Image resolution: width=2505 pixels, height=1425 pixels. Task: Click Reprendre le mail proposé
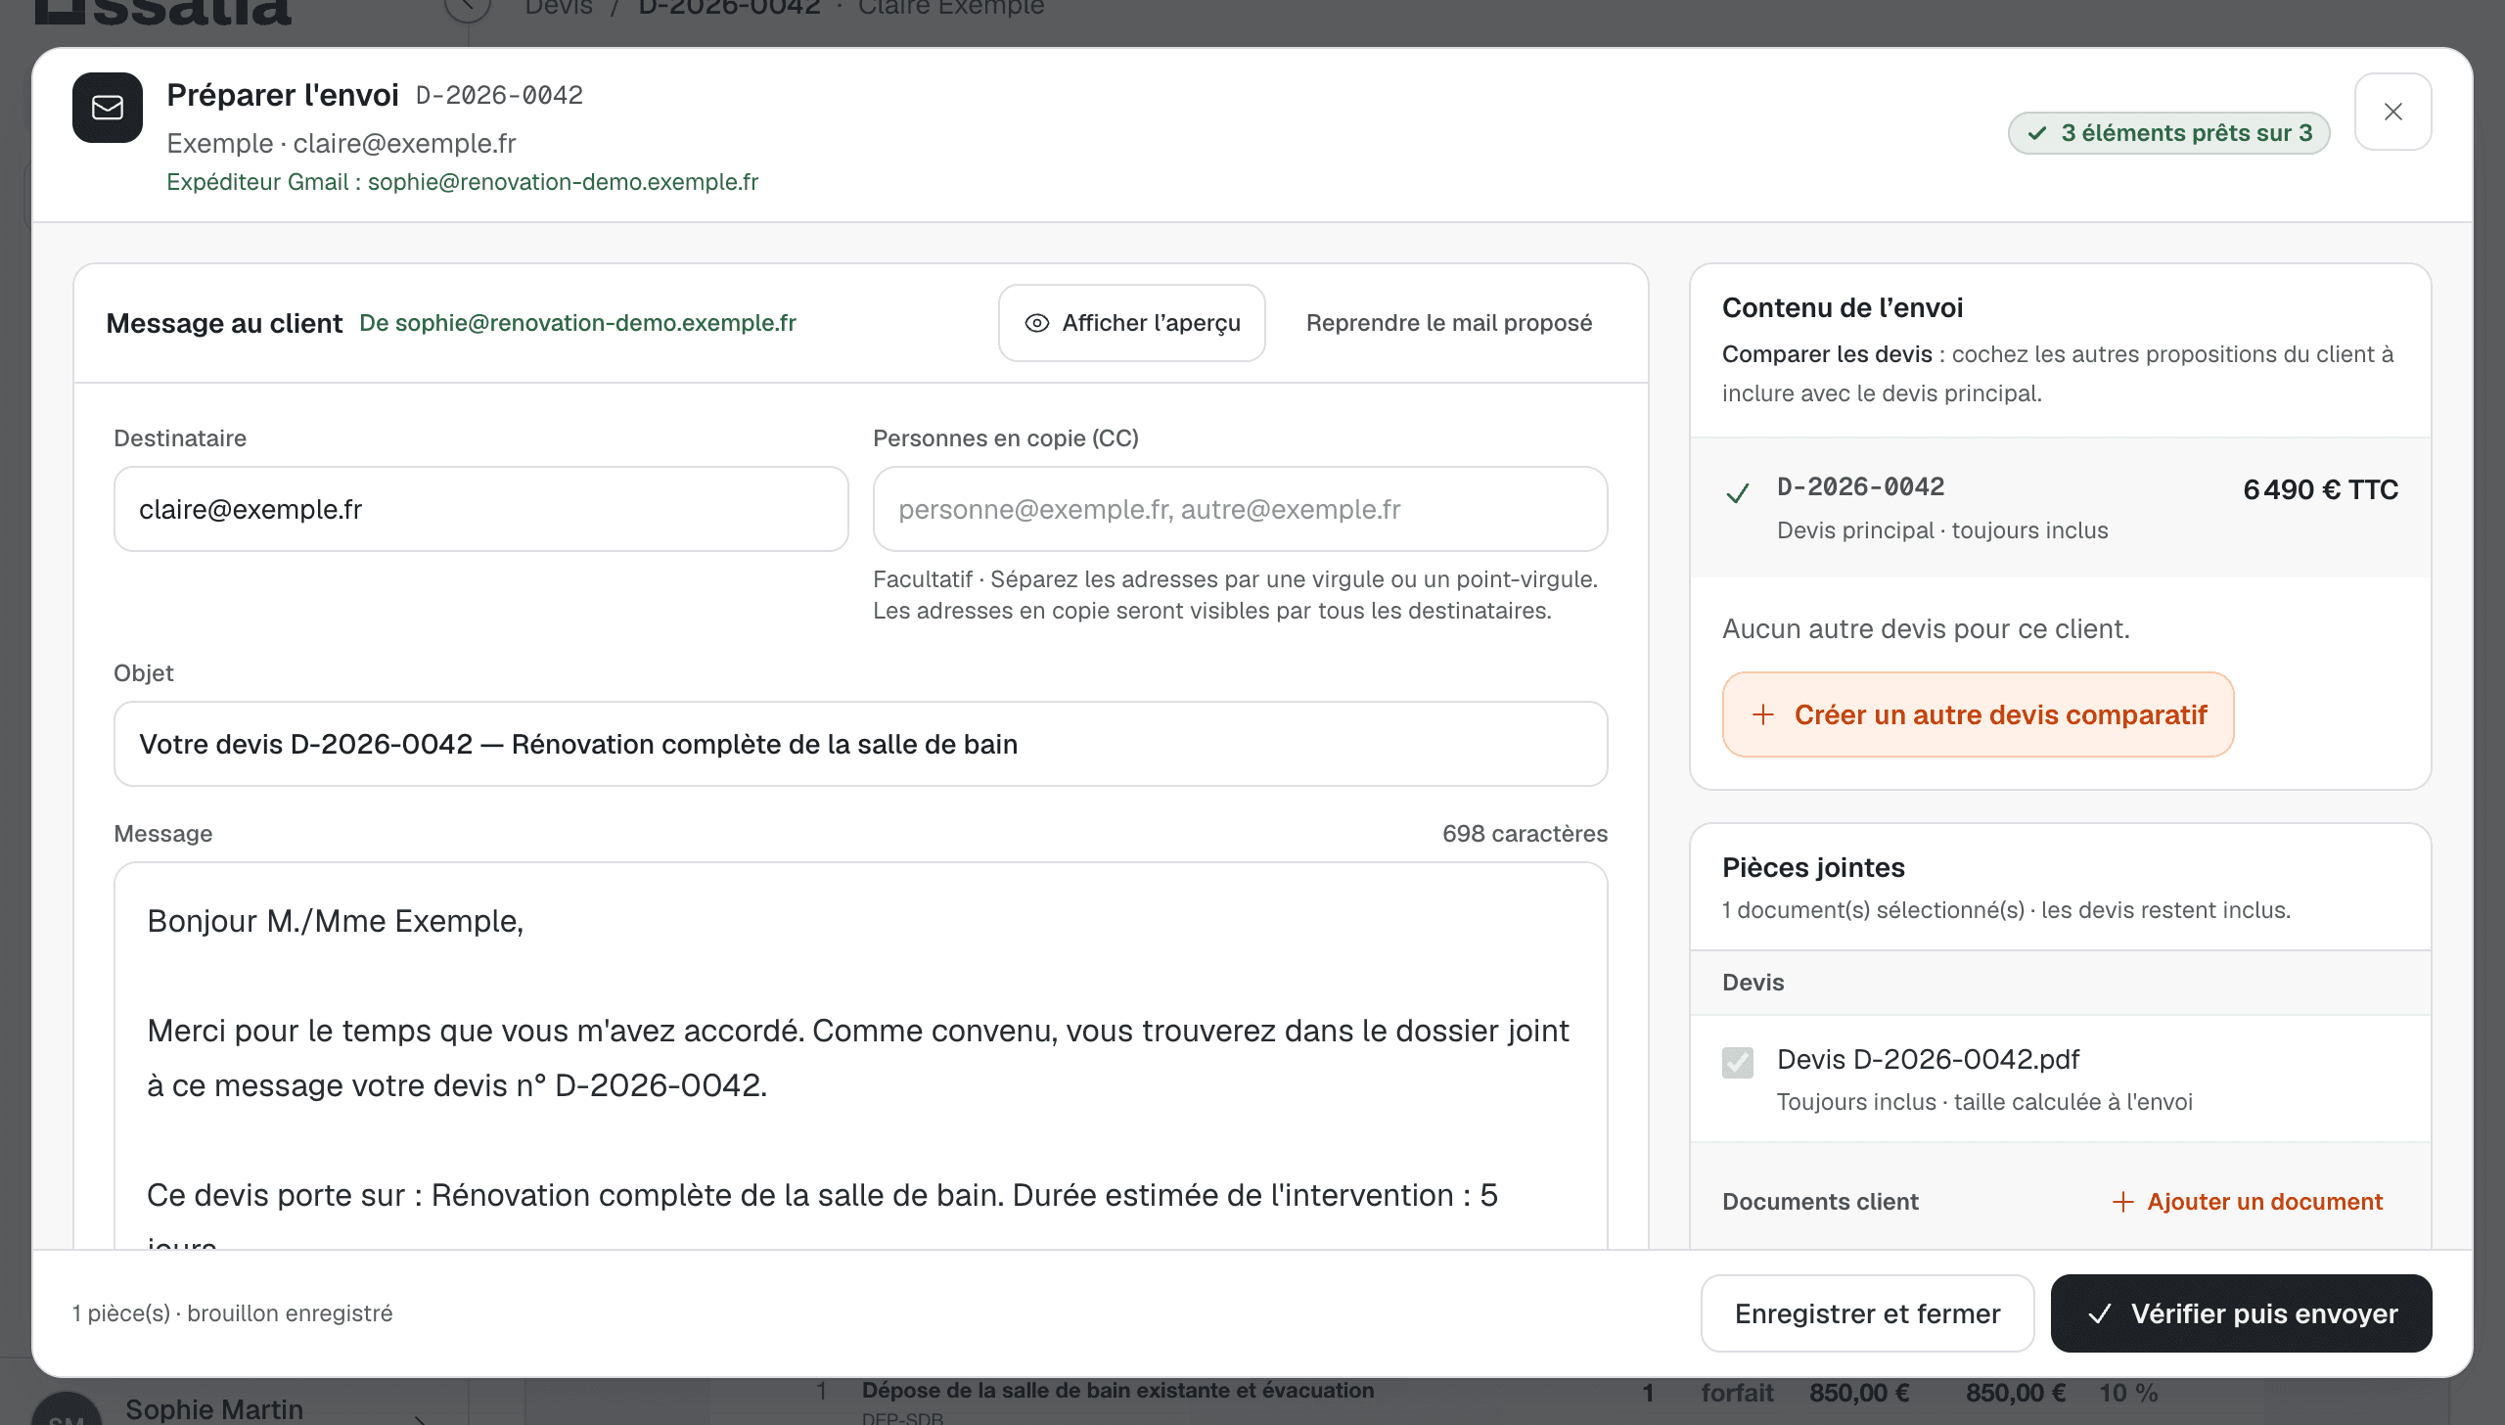click(x=1449, y=323)
